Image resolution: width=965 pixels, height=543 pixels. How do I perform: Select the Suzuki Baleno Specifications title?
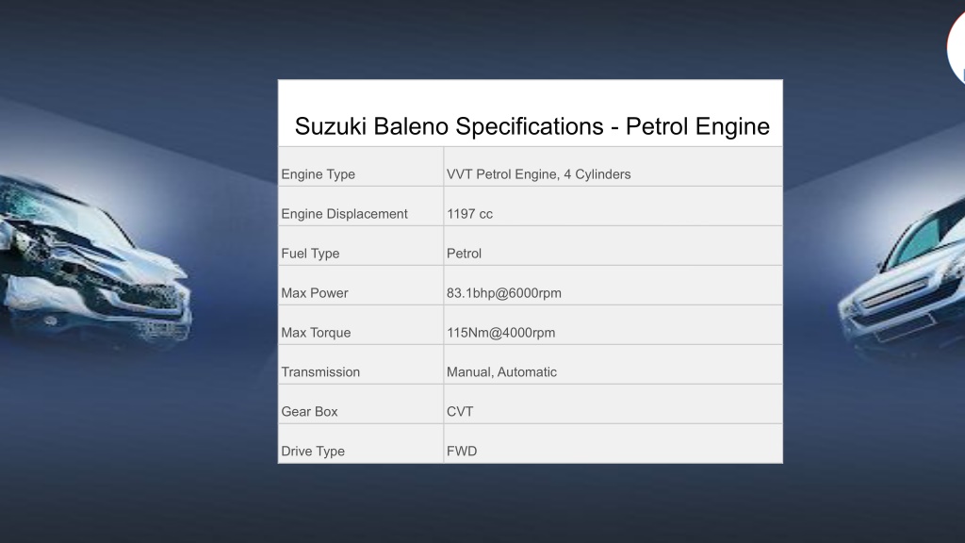[532, 126]
